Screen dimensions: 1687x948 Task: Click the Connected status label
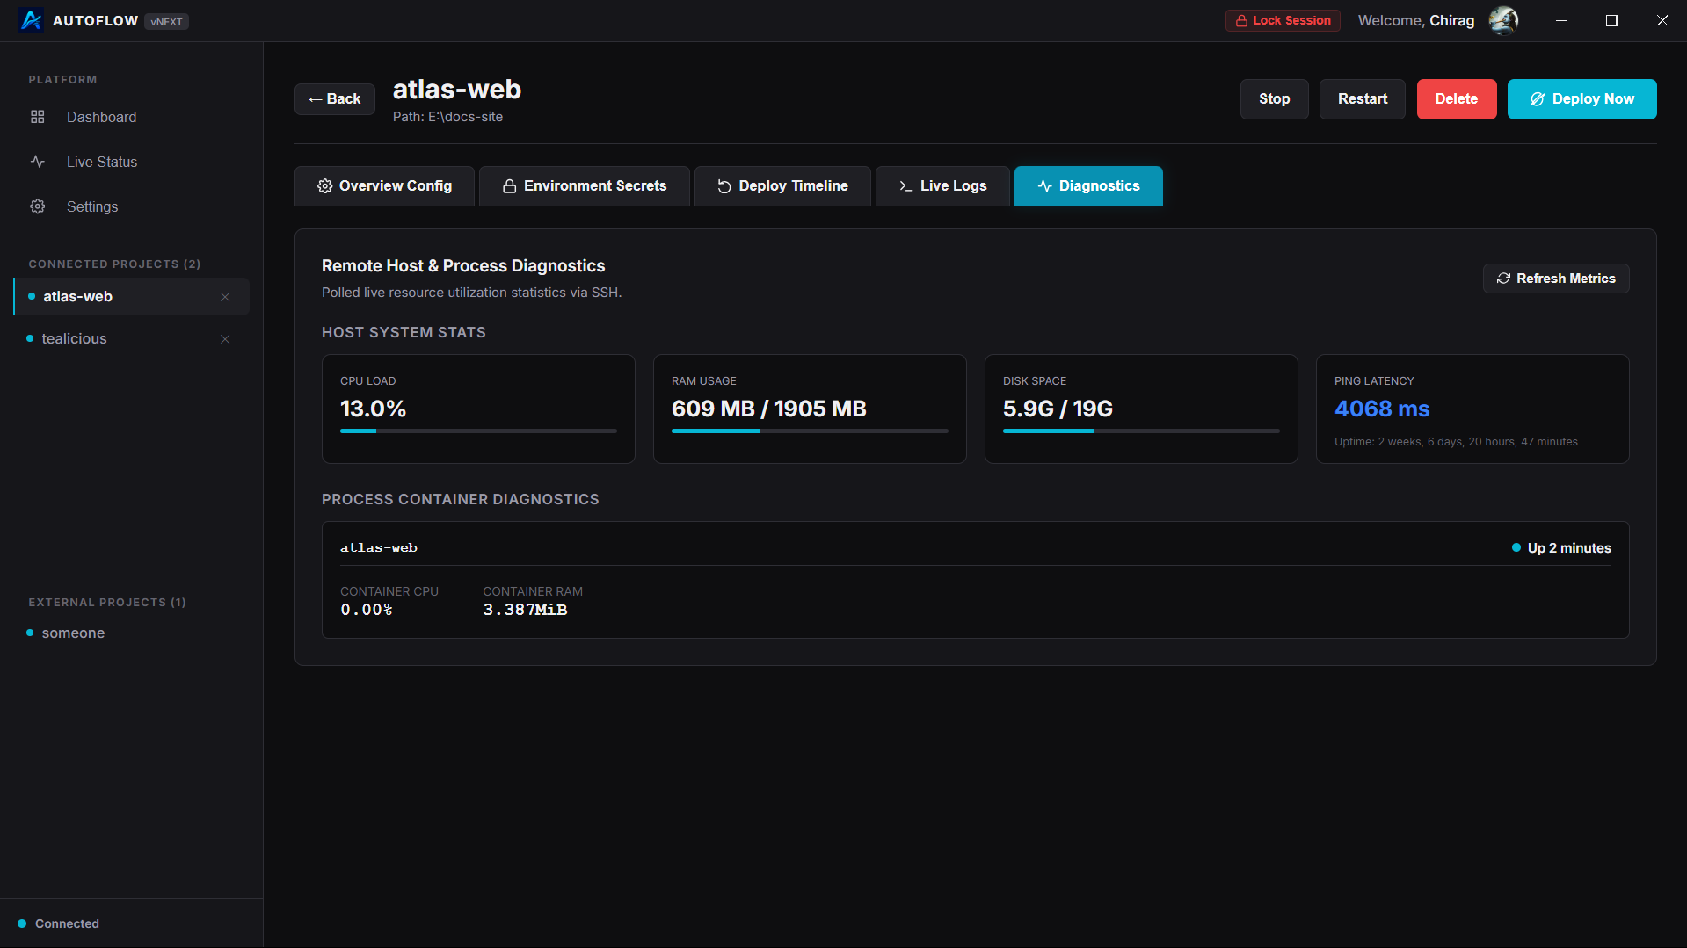tap(67, 923)
